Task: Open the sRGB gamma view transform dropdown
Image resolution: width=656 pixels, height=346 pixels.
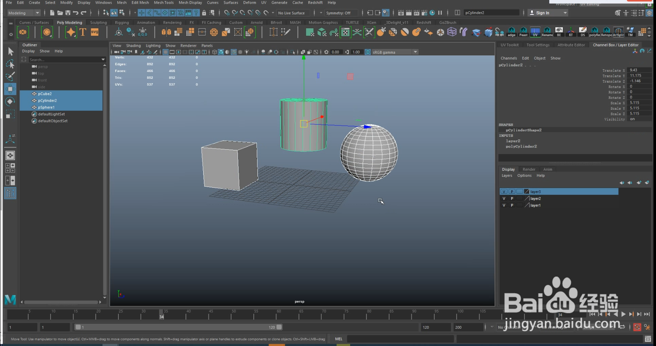Action: pos(395,52)
